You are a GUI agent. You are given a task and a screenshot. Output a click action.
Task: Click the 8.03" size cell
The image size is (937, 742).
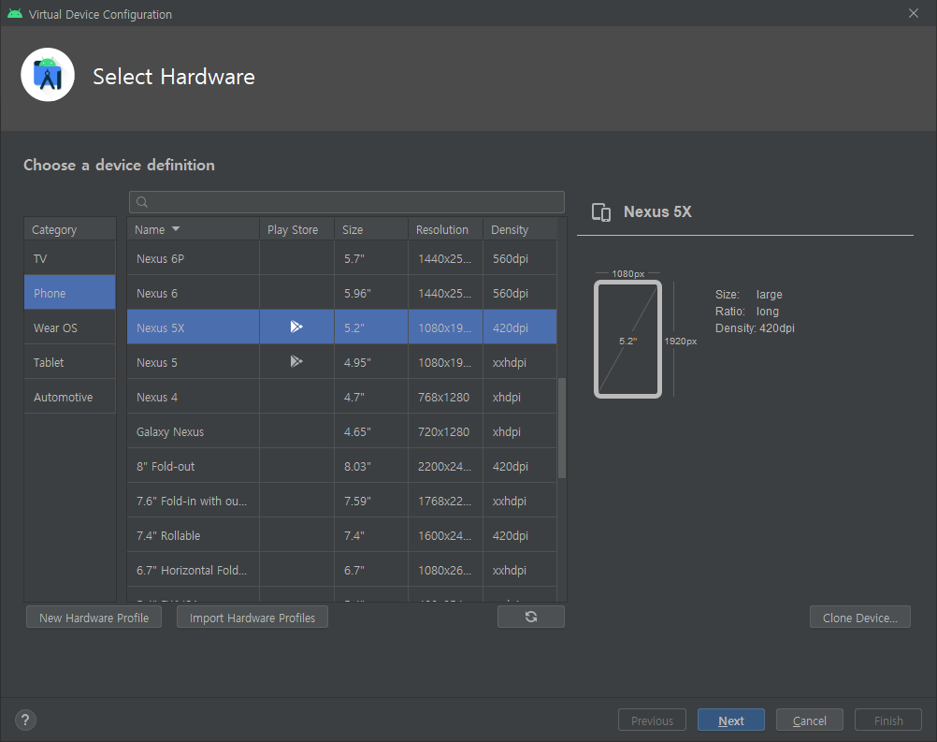pyautogui.click(x=371, y=466)
